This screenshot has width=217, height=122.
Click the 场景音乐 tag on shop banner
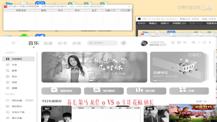(194, 55)
